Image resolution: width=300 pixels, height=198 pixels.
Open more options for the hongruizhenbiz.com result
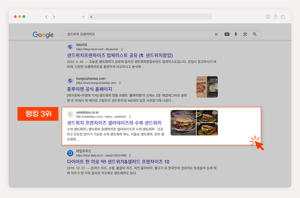point(120,83)
